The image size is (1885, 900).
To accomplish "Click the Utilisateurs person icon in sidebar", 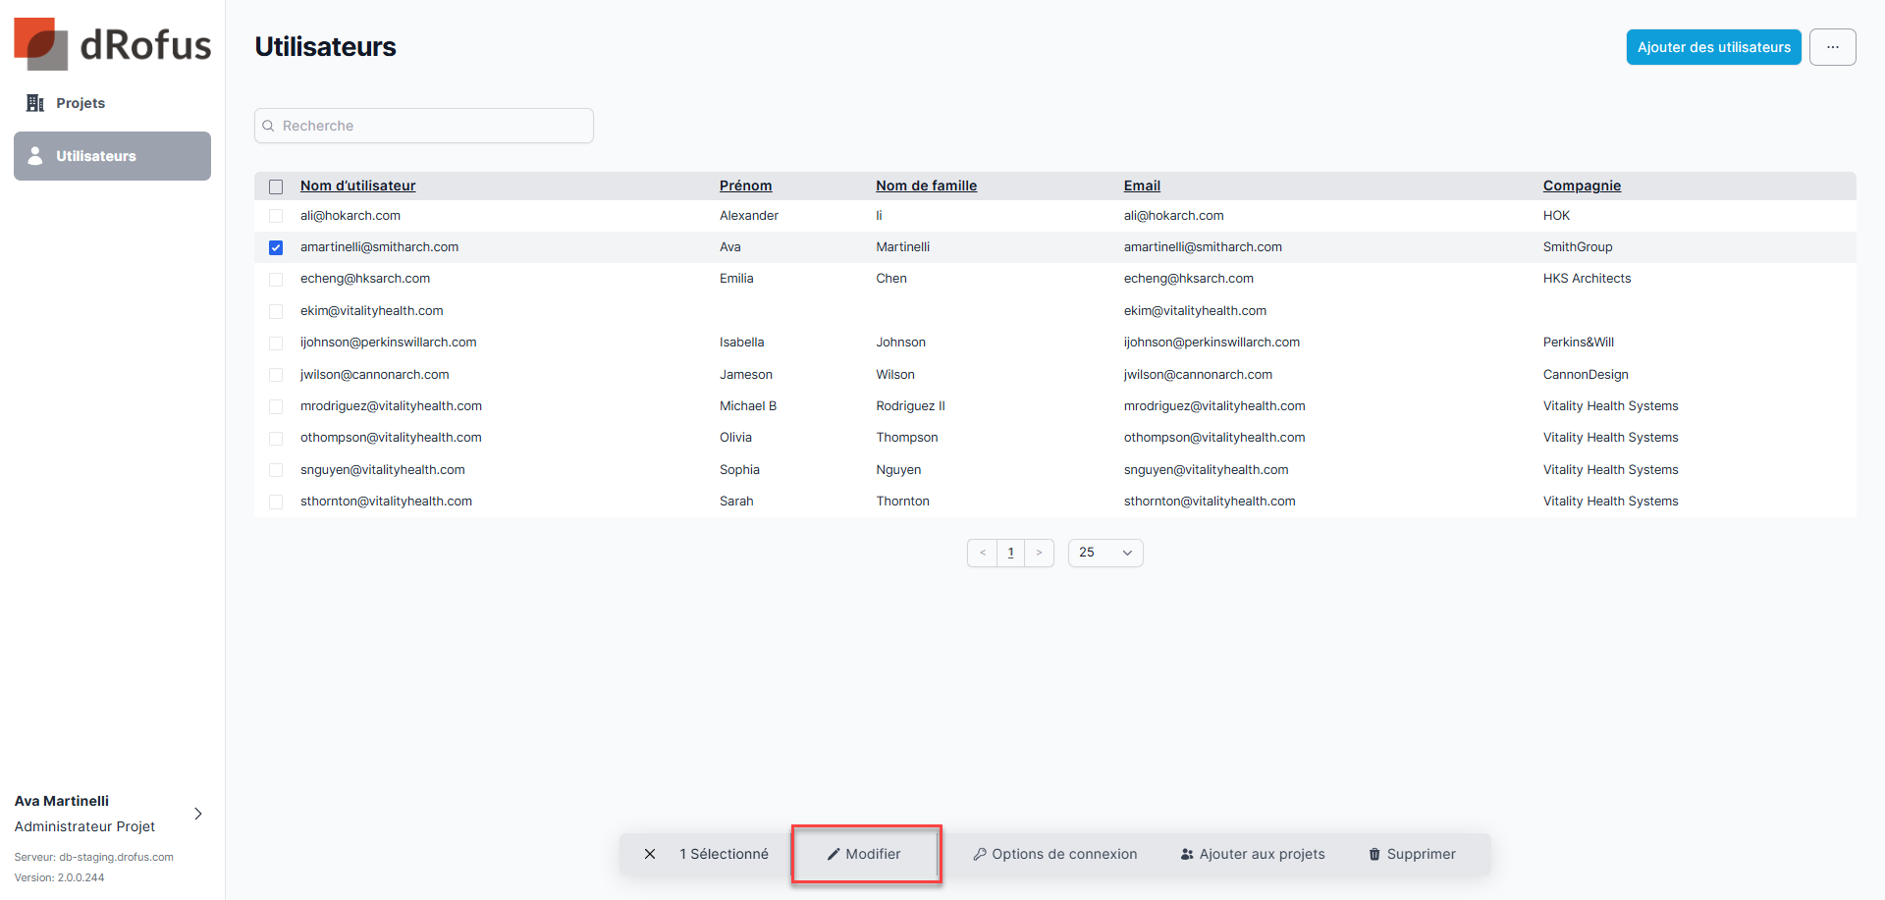I will click(35, 156).
